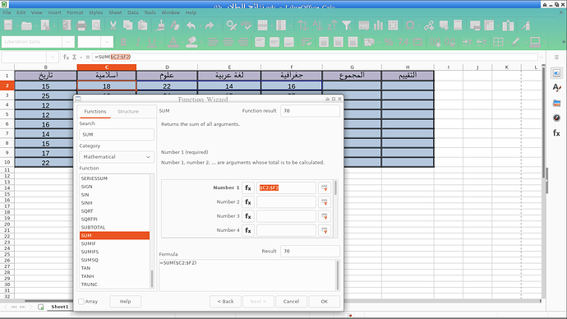Expand the font size dropdown
Screen dimensions: 567x319
coord(107,42)
